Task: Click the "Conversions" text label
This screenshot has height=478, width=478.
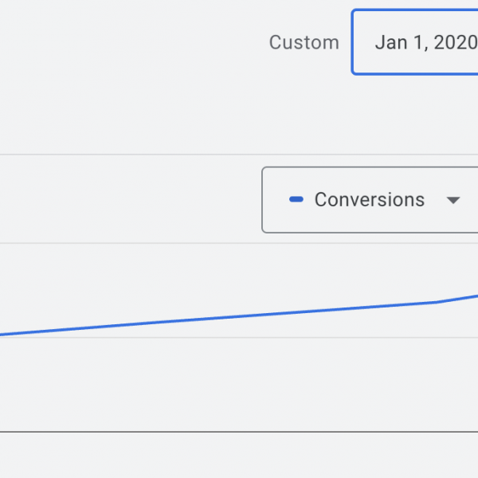Action: [370, 200]
